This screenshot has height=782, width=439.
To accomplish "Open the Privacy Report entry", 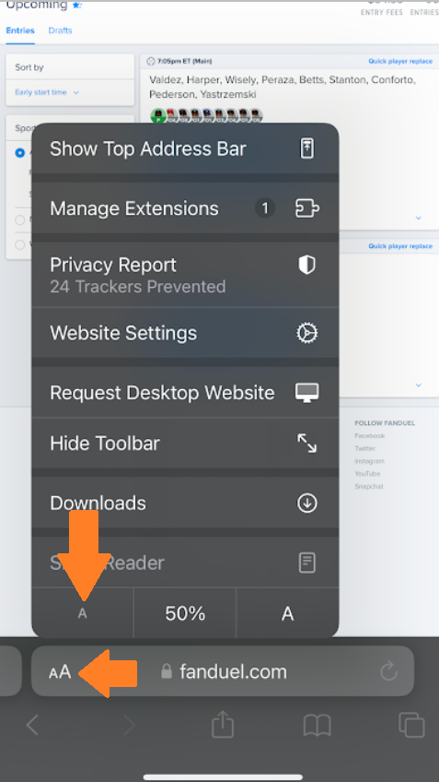I will (185, 275).
